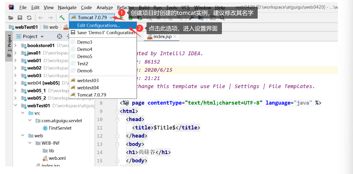The height and width of the screenshot is (174, 353).
Task: Click the Search Everywhere magnifier icon
Action: [x=222, y=17]
